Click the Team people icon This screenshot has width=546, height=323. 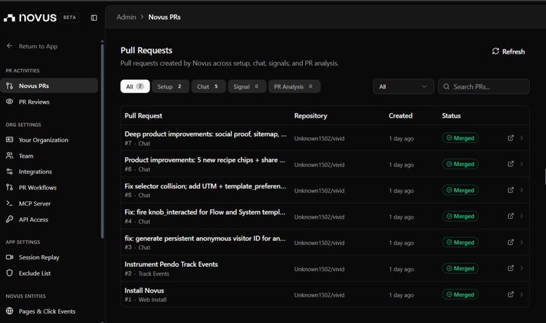[9, 156]
